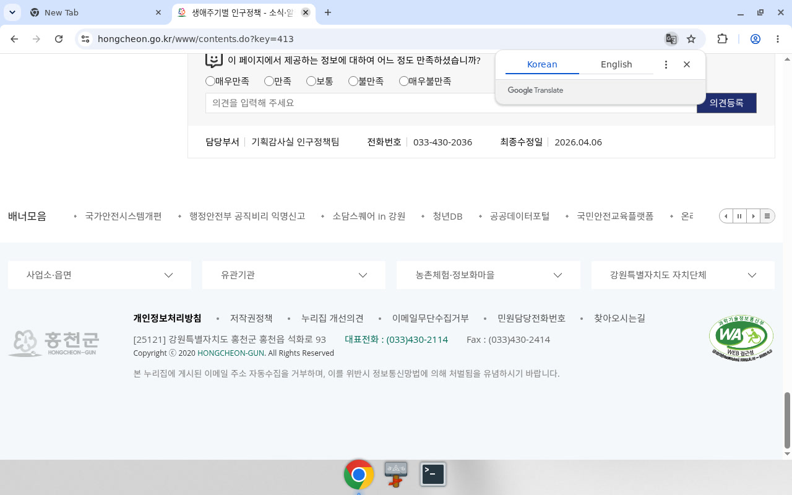Expand the 유관기관 dropdown
This screenshot has height=495, width=792.
(294, 275)
